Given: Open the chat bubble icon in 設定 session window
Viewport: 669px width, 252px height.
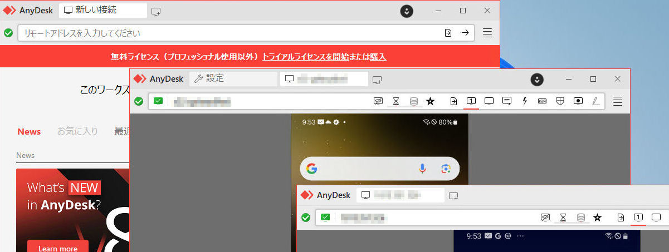Looking at the screenshot, I should click(507, 101).
